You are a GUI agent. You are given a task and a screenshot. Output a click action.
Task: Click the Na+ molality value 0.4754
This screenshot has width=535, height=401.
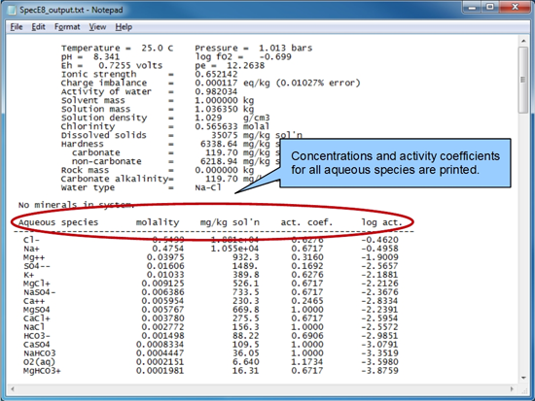point(168,249)
